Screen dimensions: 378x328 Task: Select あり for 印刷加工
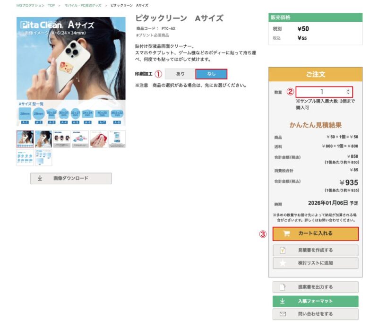180,74
